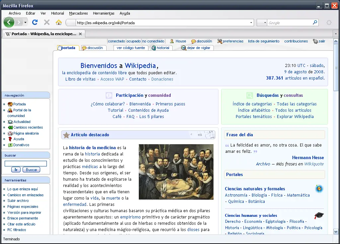
Task: Reload the page with the refresh icon
Action: (x=35, y=23)
